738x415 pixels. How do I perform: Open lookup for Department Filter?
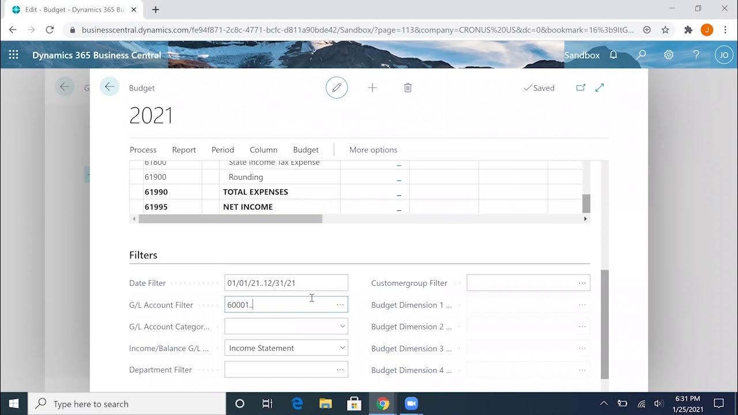340,370
